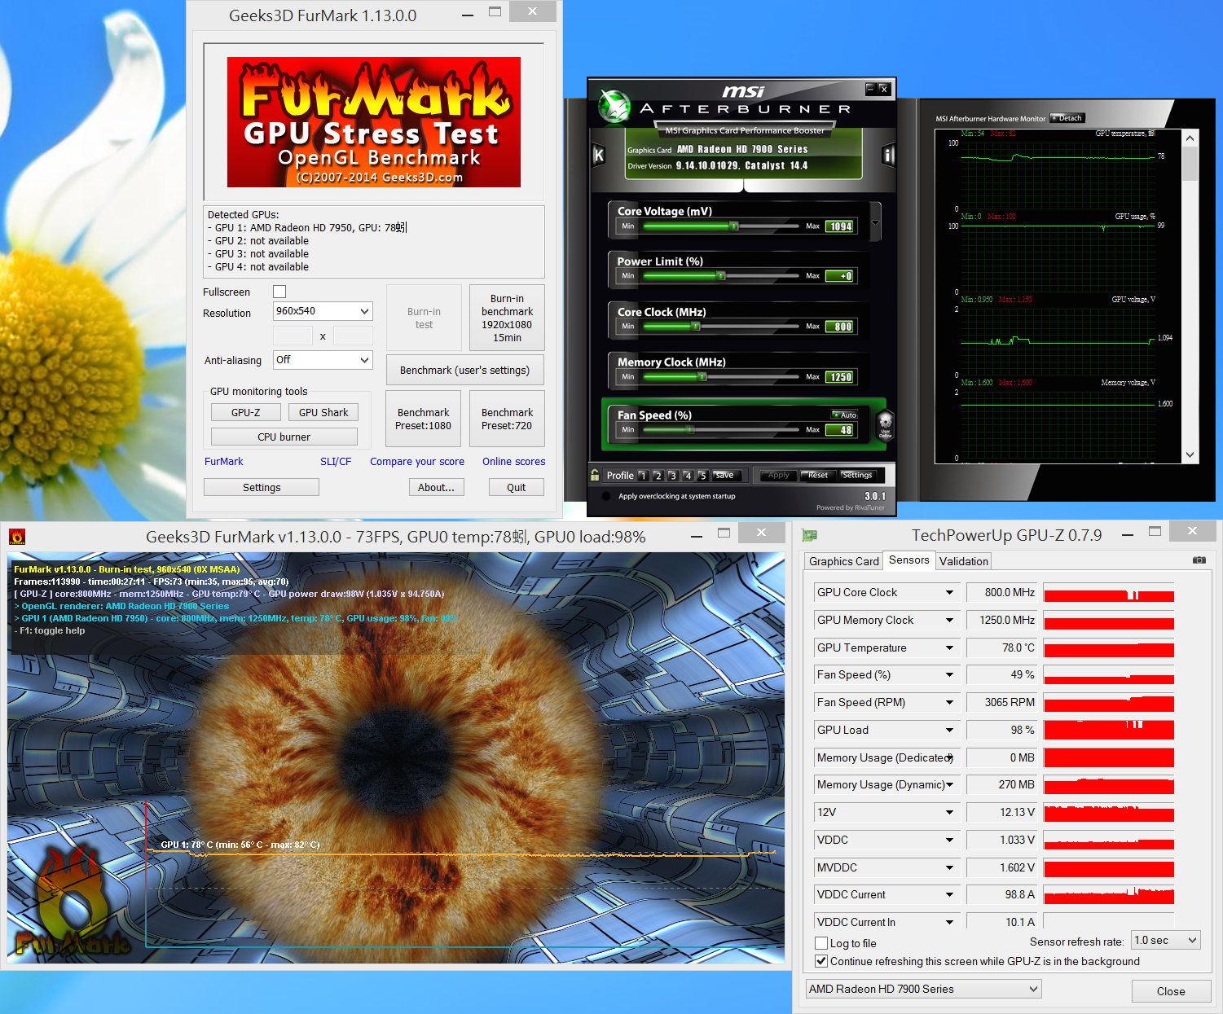Toggle the Fullscreen checkbox in FurMark

coord(279,292)
